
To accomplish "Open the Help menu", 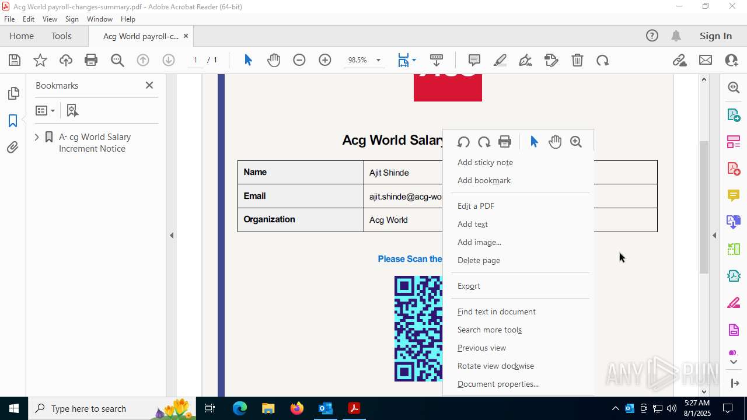I will tap(128, 19).
